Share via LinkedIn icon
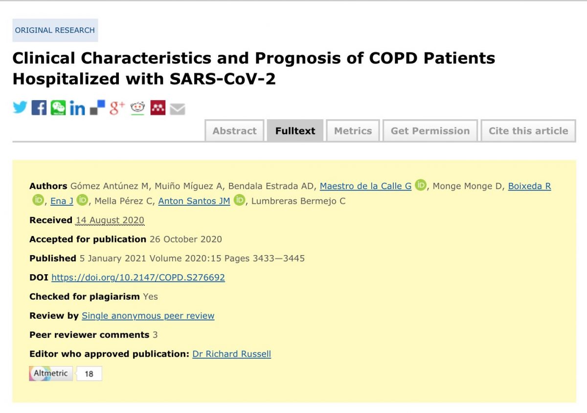This screenshot has height=413, width=587. 77,108
